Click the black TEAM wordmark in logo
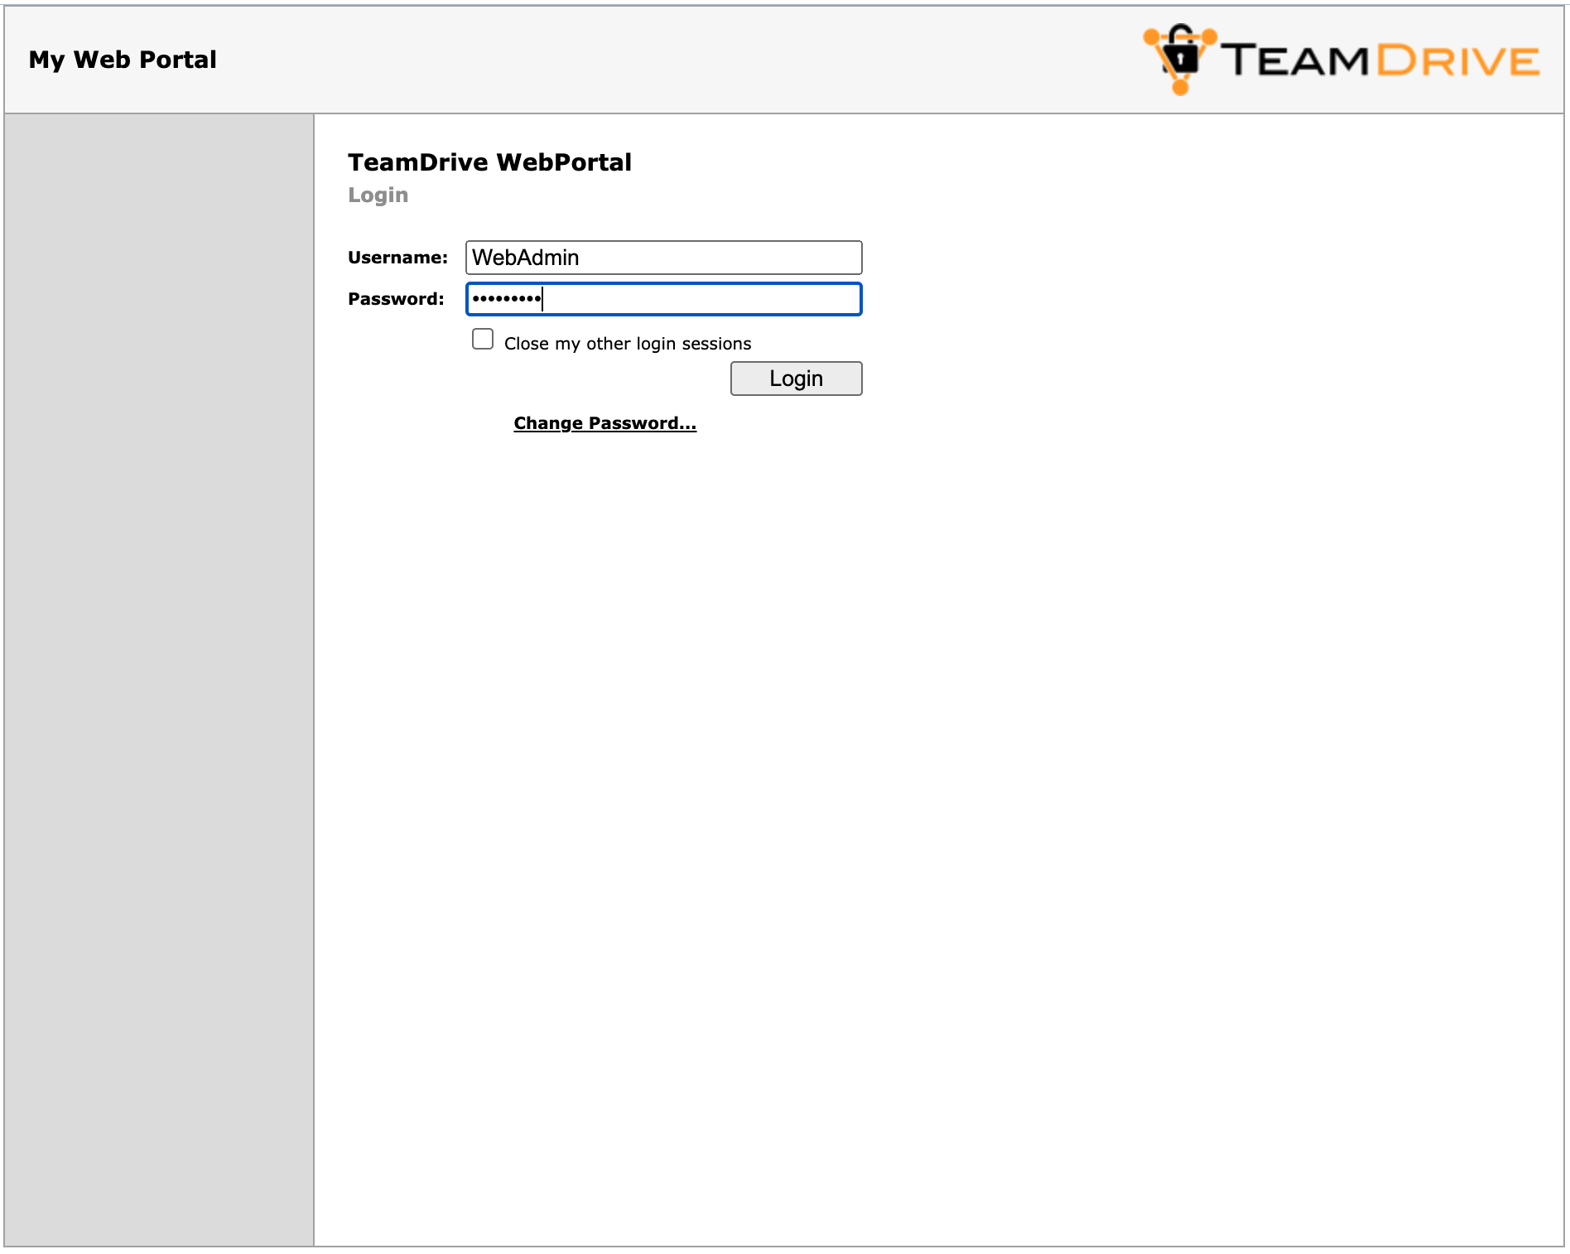The height and width of the screenshot is (1254, 1570). [x=1294, y=60]
